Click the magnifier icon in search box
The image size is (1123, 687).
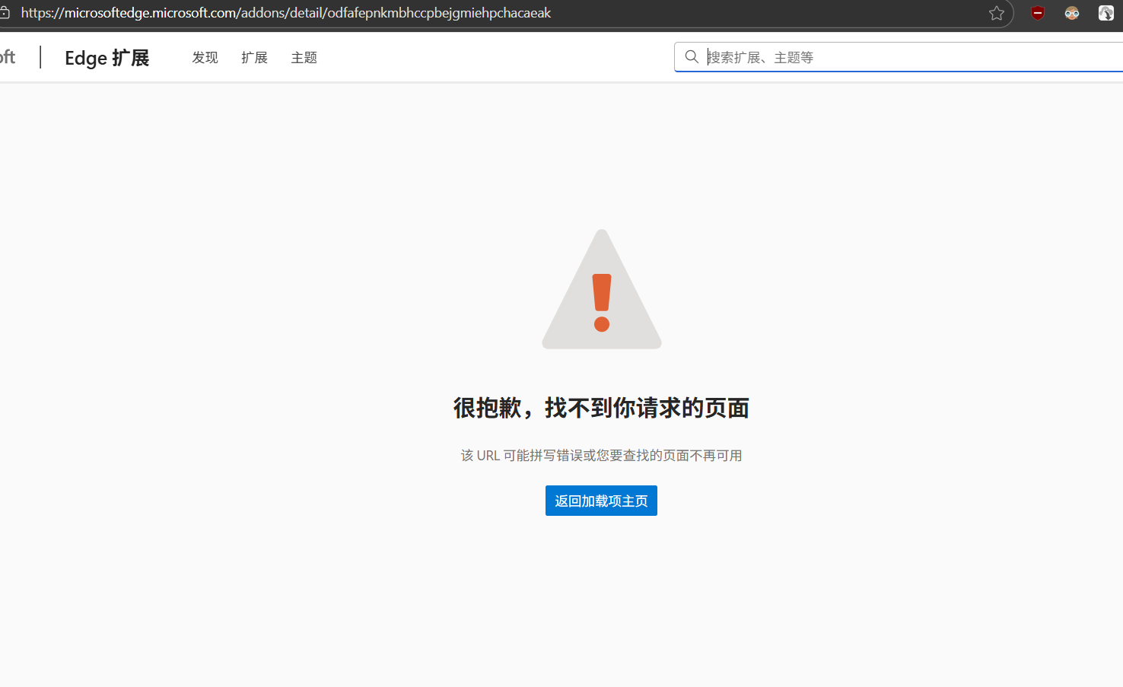pos(692,57)
